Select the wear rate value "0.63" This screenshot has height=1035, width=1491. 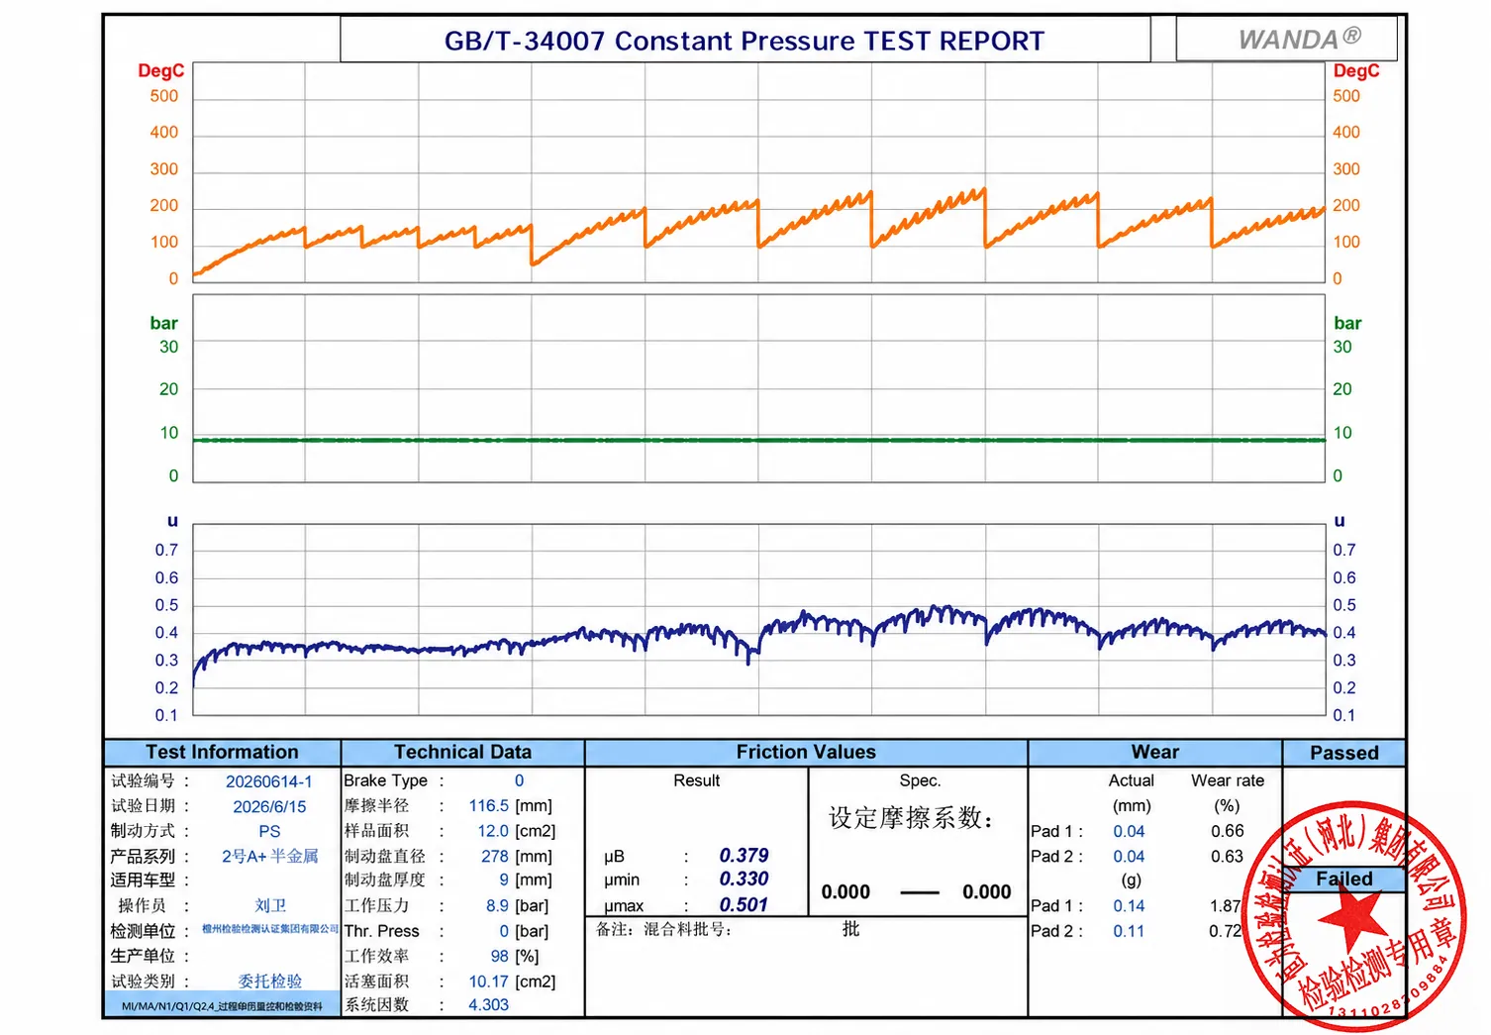(1227, 856)
